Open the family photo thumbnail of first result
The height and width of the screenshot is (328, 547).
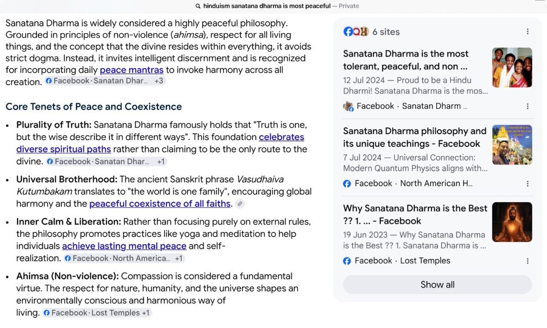(x=512, y=67)
